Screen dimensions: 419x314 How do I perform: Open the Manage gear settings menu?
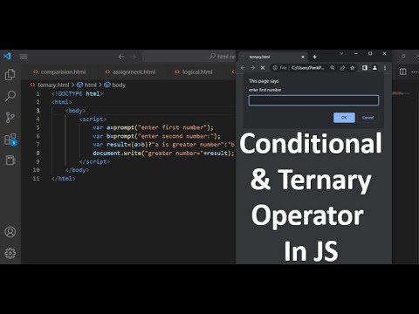tap(10, 253)
